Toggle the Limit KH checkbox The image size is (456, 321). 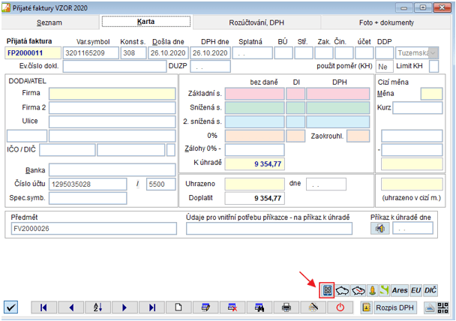433,67
